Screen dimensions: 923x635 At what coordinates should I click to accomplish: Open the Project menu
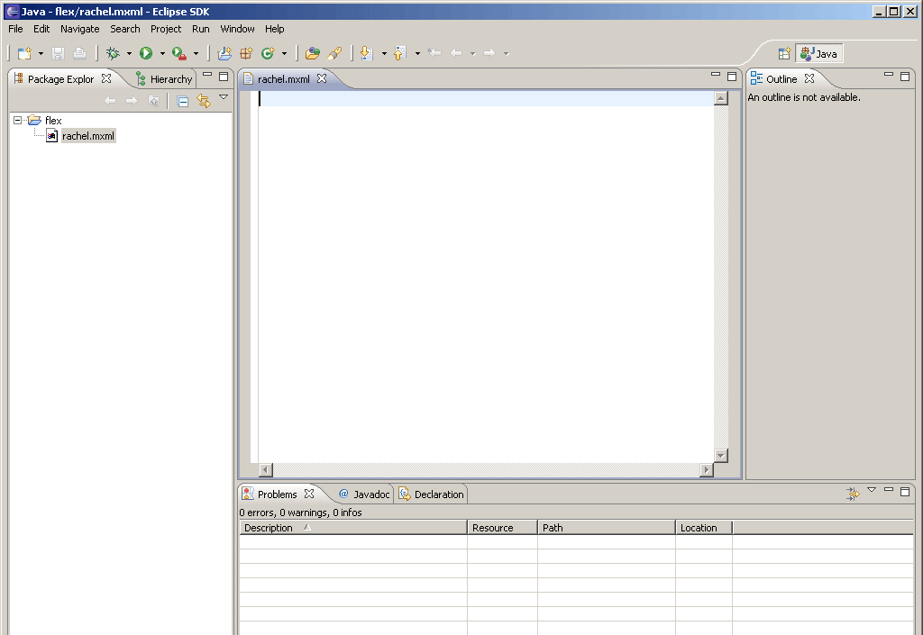166,29
